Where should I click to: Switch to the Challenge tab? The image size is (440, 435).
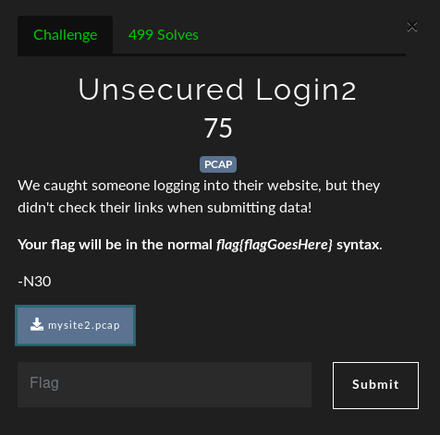coord(66,35)
